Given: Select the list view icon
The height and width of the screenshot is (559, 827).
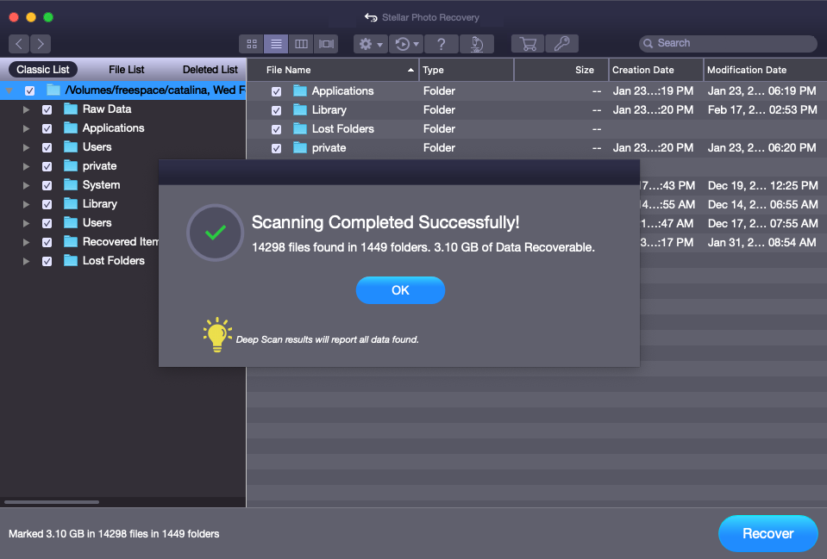Looking at the screenshot, I should click(x=276, y=44).
